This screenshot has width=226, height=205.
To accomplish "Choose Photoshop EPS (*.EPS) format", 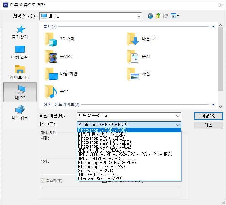I will point(129,138).
